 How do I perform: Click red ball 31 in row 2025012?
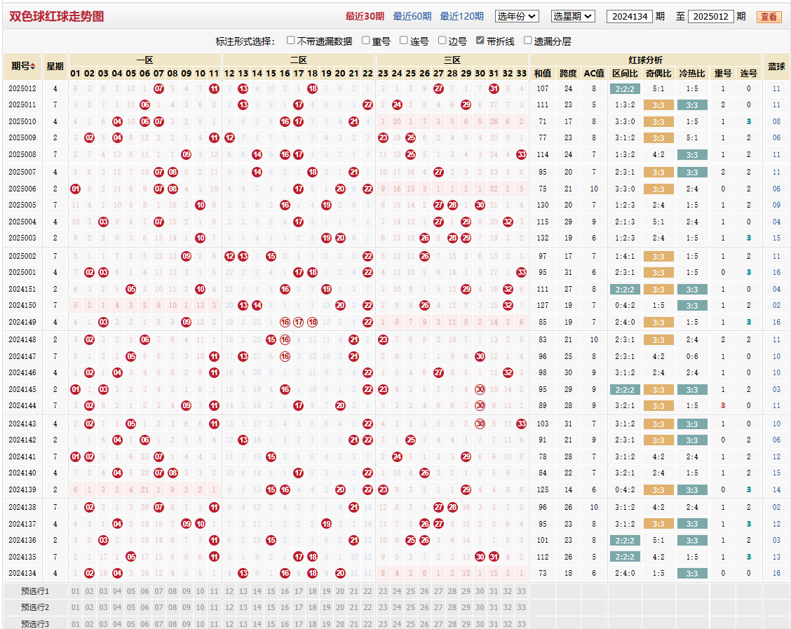tap(494, 89)
